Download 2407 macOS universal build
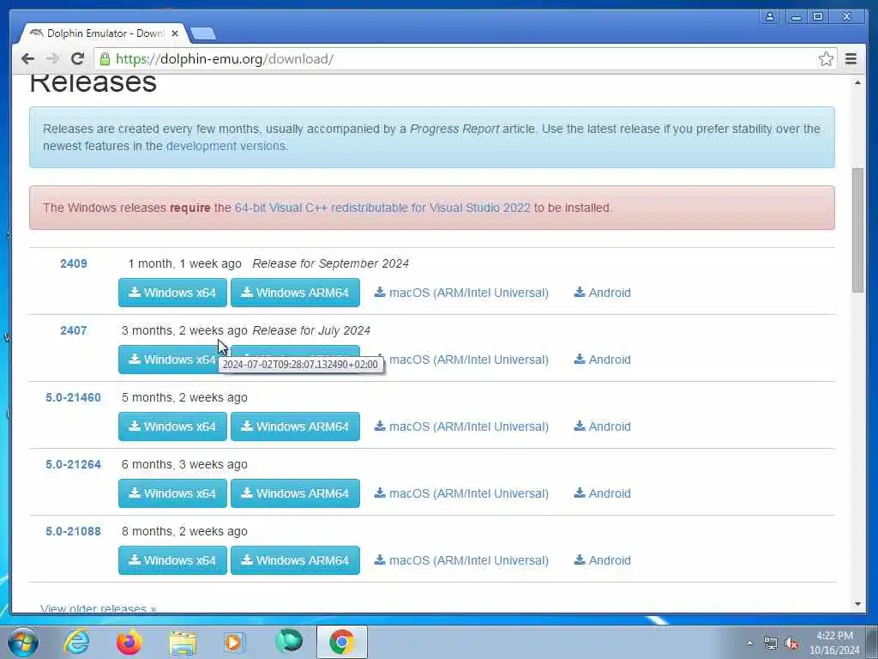 click(467, 360)
